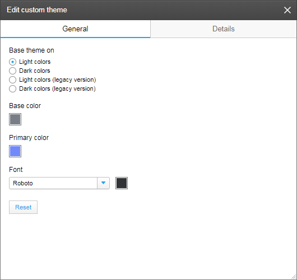Open the gray Base color swatch
Image resolution: width=297 pixels, height=280 pixels.
tap(15, 119)
